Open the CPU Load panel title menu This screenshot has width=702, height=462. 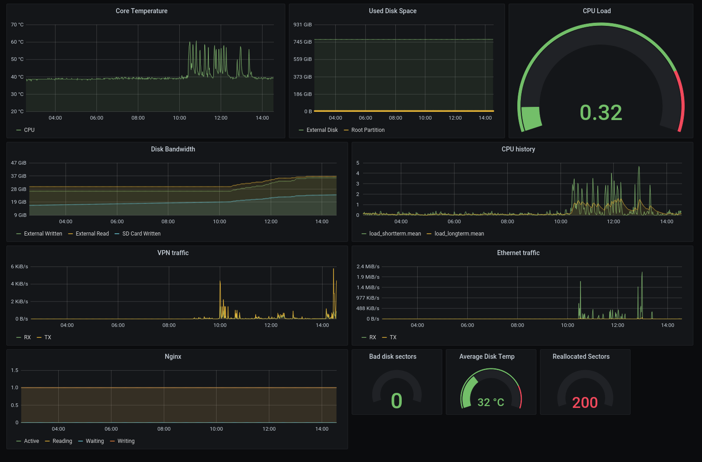[596, 11]
